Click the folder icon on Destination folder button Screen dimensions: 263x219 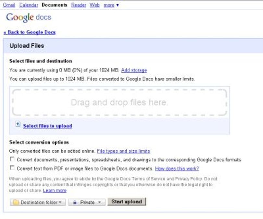[x=16, y=202]
